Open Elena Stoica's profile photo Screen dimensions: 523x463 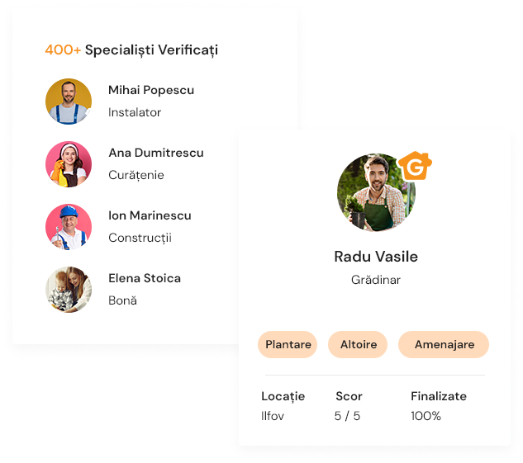pos(69,290)
